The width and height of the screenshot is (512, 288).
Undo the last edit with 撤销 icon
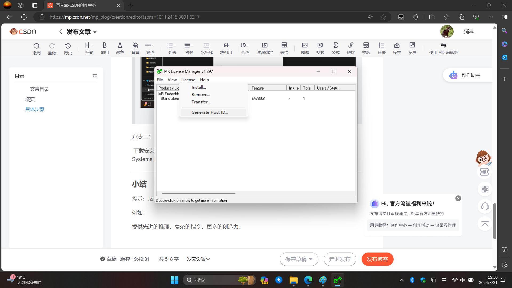point(36,48)
